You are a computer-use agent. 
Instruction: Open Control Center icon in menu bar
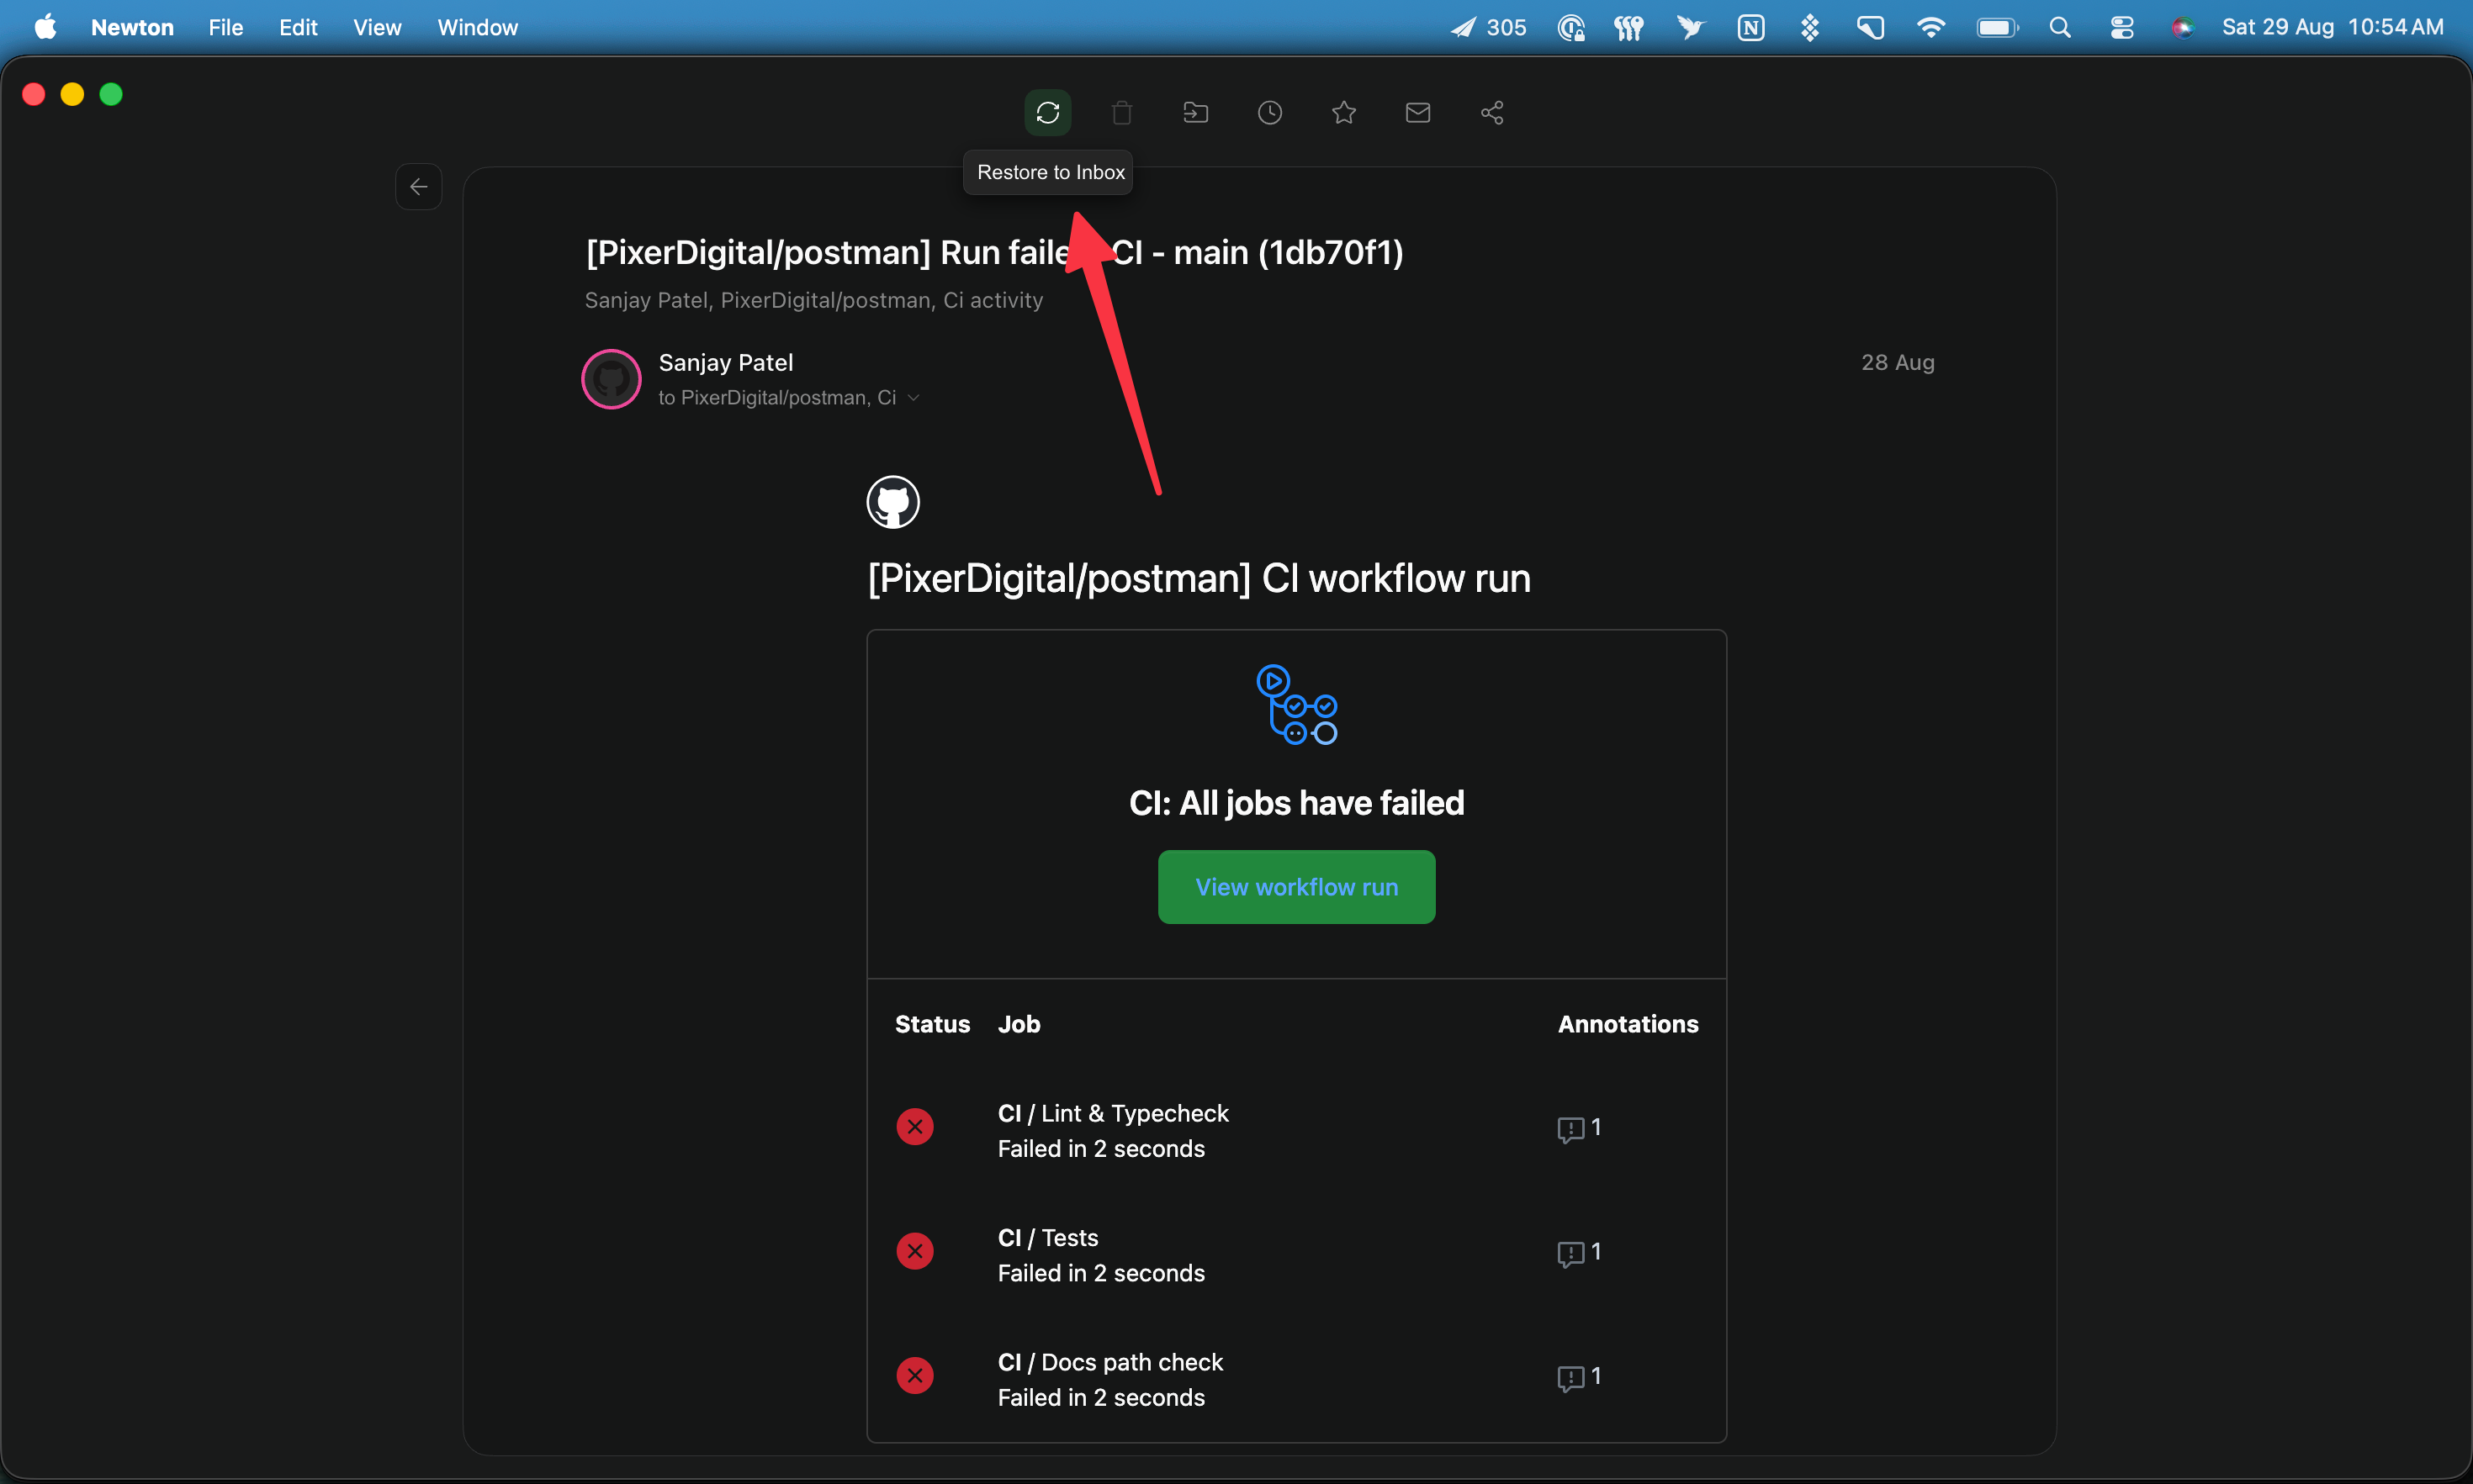tap(2122, 27)
